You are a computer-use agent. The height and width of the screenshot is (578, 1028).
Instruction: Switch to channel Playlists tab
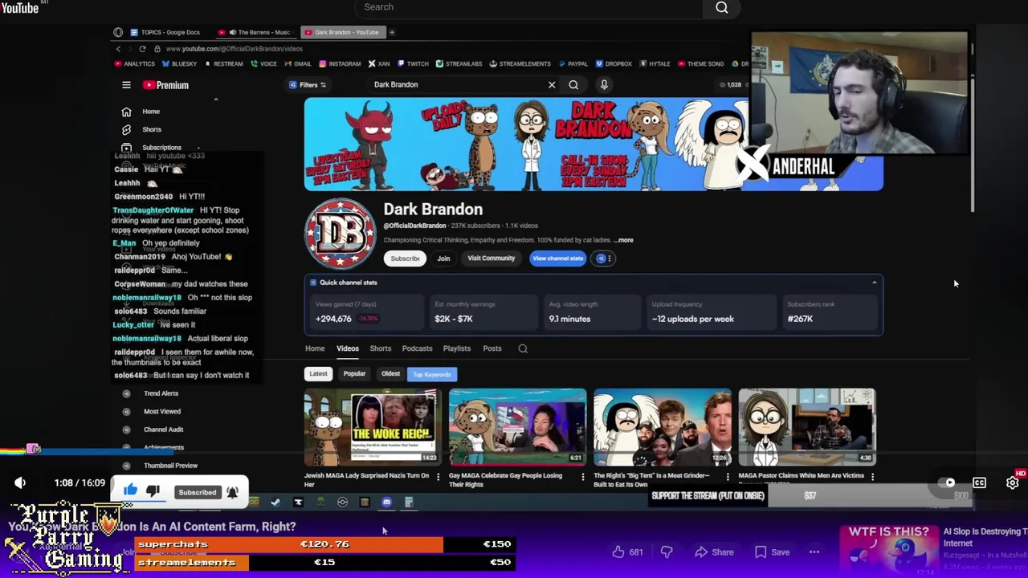click(456, 348)
